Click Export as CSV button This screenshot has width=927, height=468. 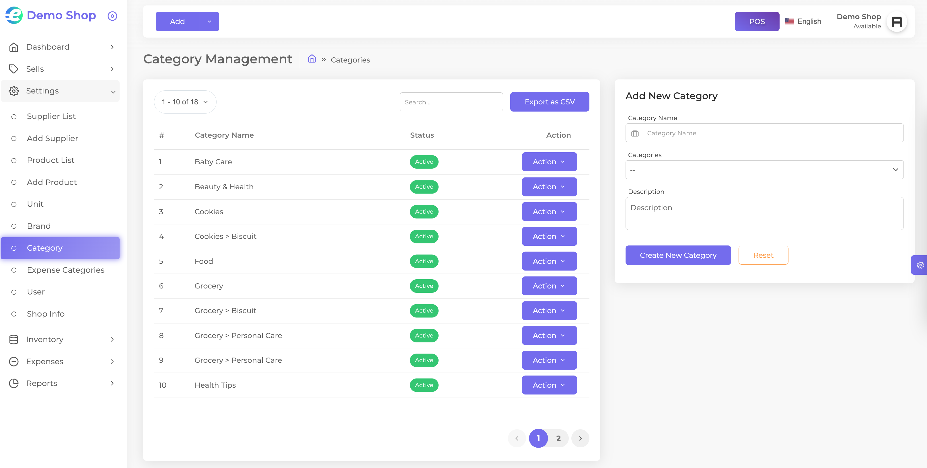pos(550,102)
